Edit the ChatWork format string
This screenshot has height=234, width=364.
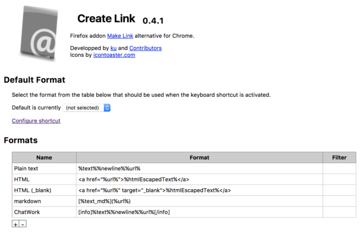click(x=200, y=212)
